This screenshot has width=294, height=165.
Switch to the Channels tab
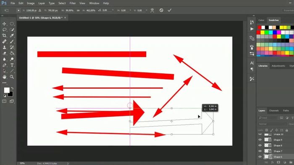[x=274, y=111]
